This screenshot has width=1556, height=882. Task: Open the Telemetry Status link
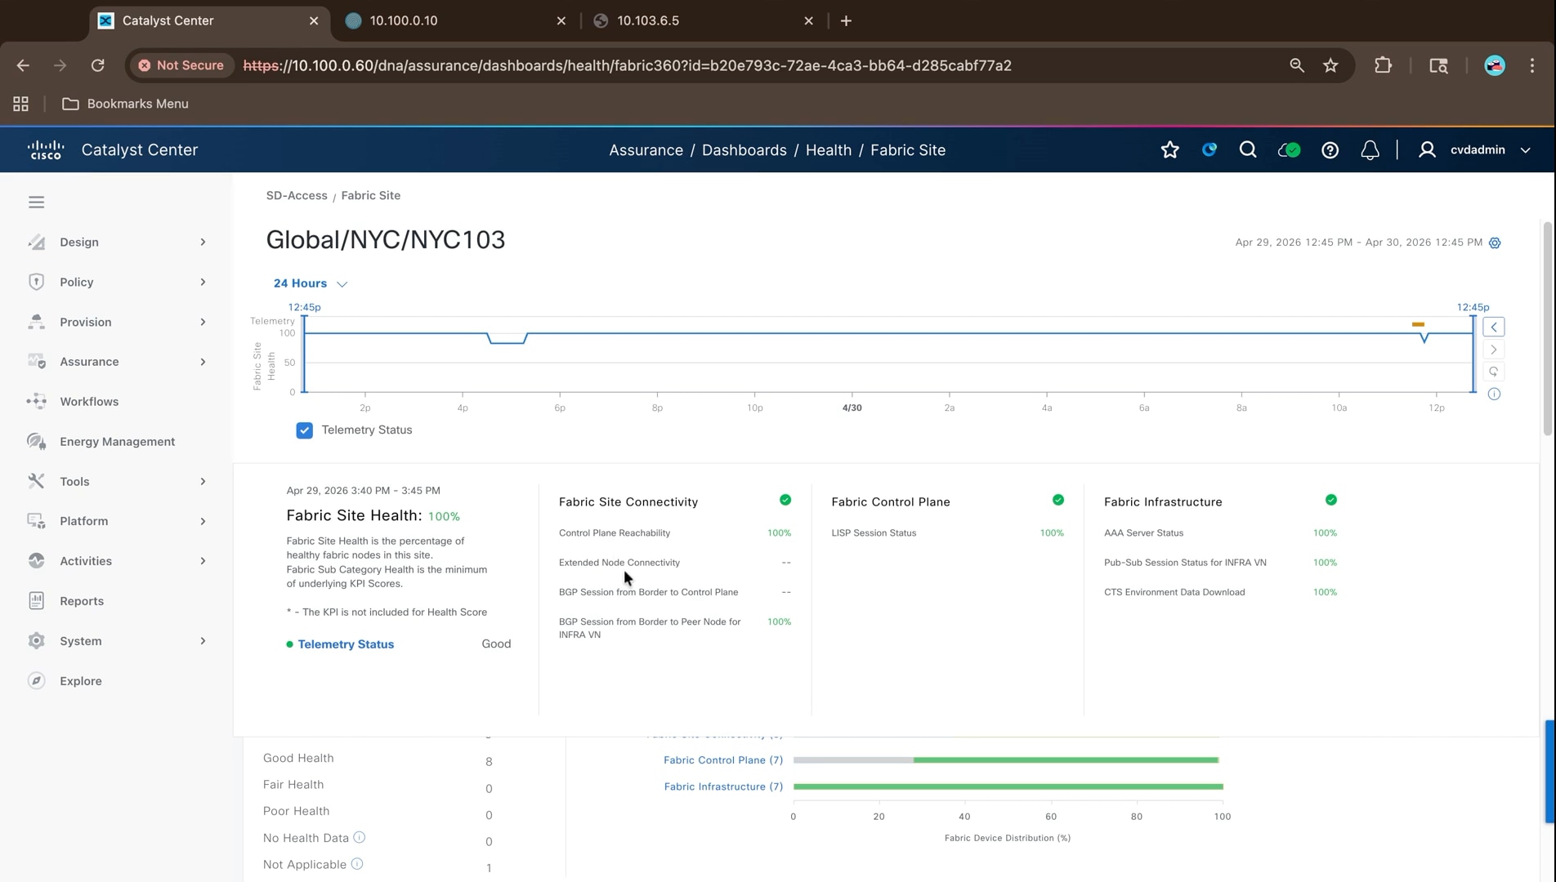pyautogui.click(x=346, y=644)
